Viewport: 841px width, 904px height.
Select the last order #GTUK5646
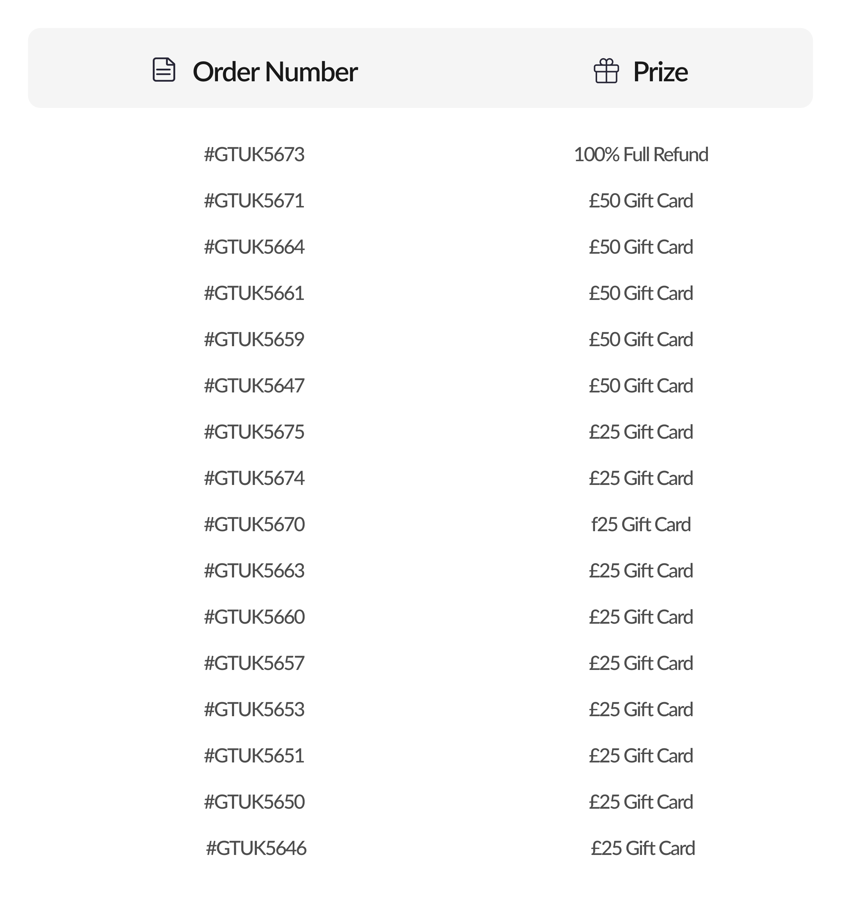pos(256,848)
